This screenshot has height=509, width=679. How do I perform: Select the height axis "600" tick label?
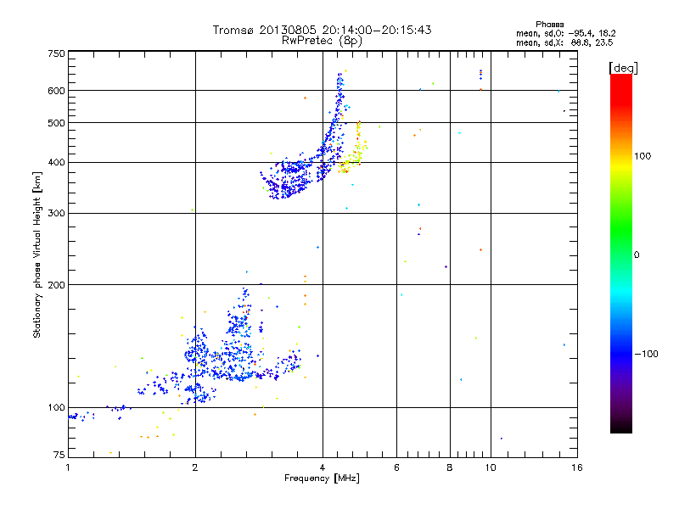point(56,91)
